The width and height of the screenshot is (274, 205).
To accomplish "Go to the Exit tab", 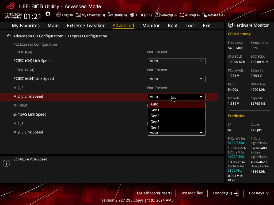I will (x=207, y=26).
